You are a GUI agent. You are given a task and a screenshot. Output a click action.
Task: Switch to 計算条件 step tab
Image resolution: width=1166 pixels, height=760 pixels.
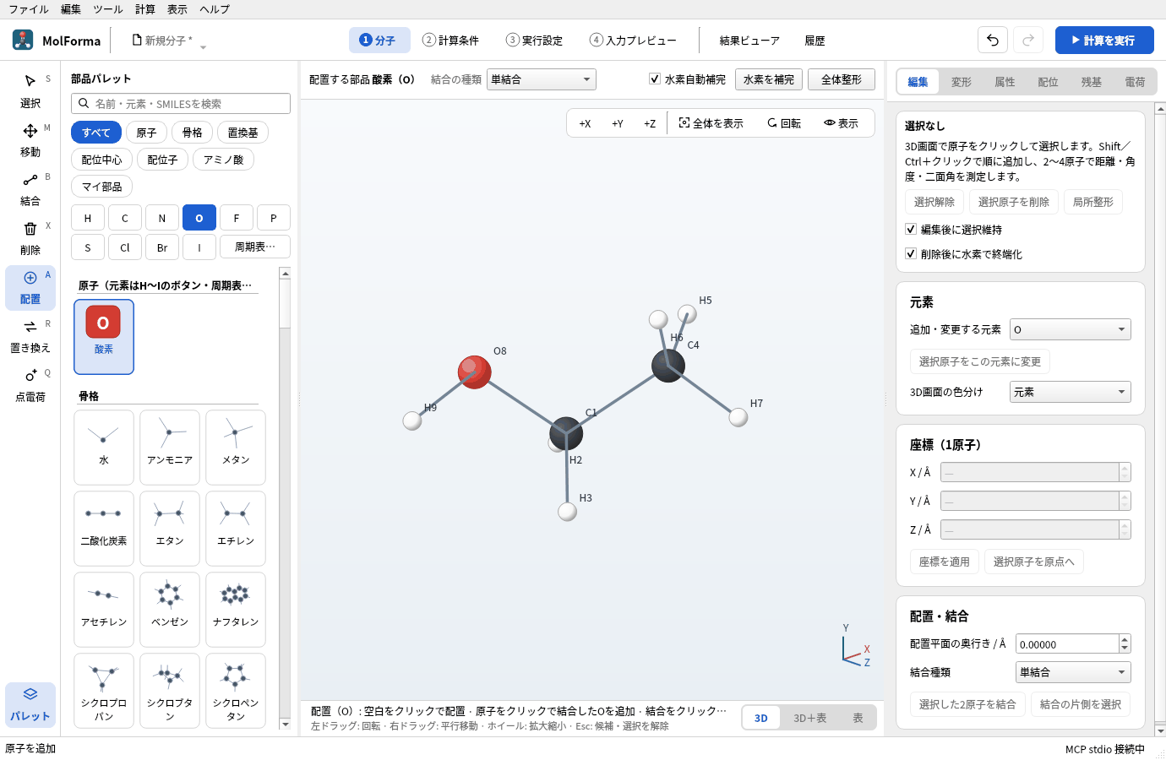pyautogui.click(x=451, y=41)
